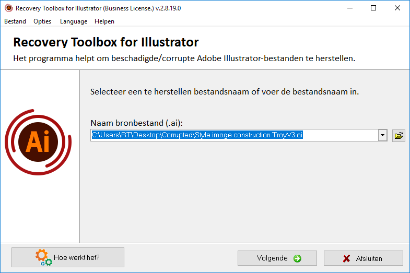The image size is (410, 273).
Task: Click the app icon in the title bar
Action: point(9,8)
